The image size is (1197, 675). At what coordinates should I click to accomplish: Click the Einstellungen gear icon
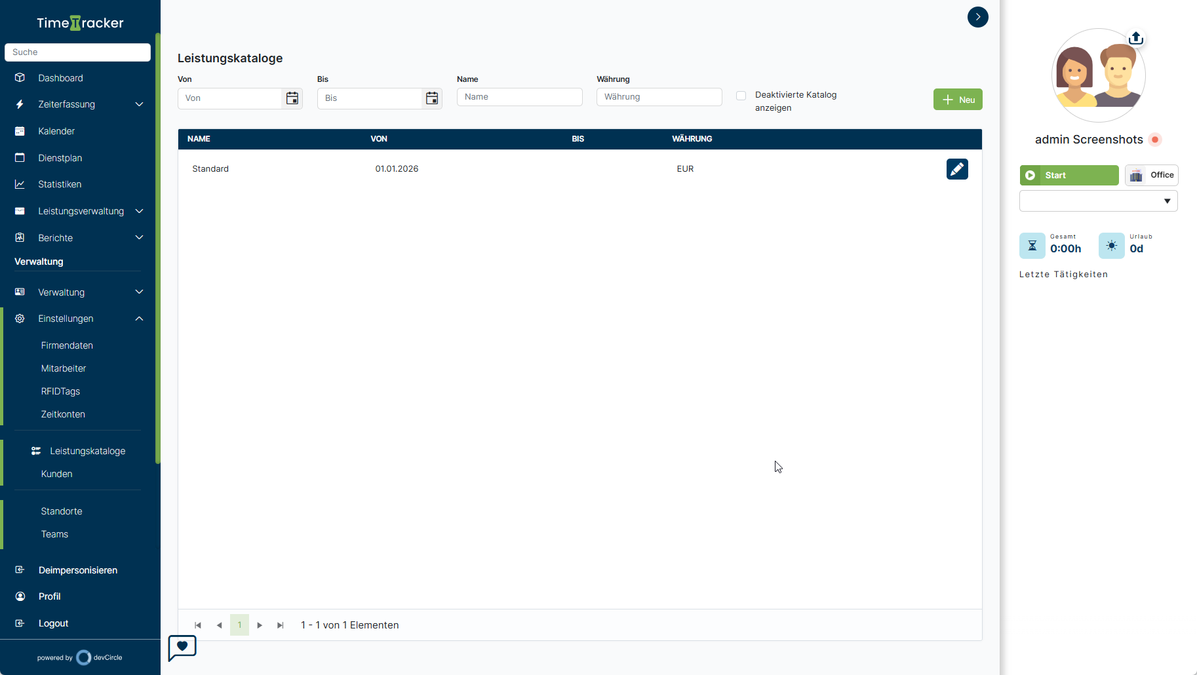coord(20,318)
